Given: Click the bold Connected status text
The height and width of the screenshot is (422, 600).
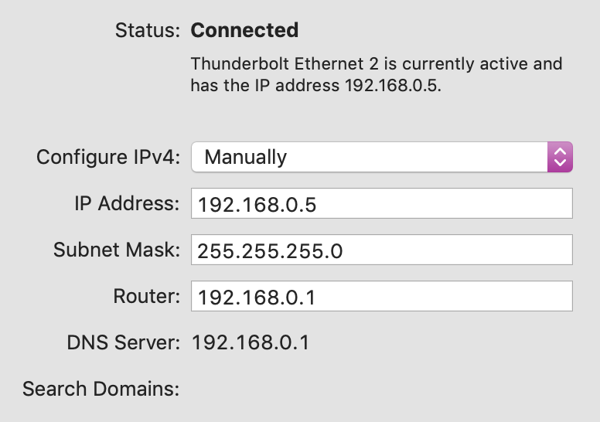Looking at the screenshot, I should tap(244, 30).
